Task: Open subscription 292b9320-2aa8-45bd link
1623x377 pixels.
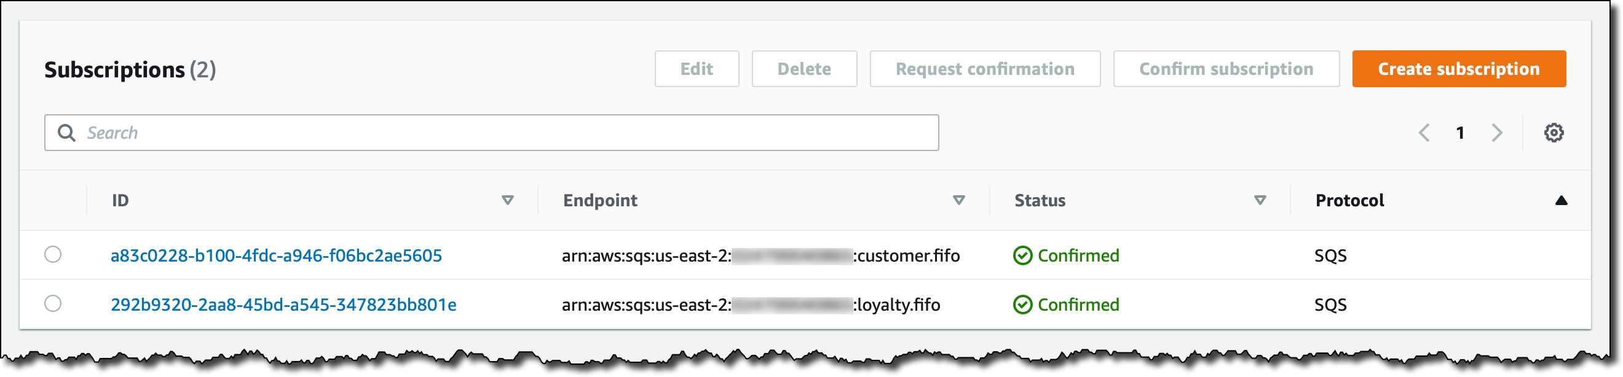Action: click(283, 305)
